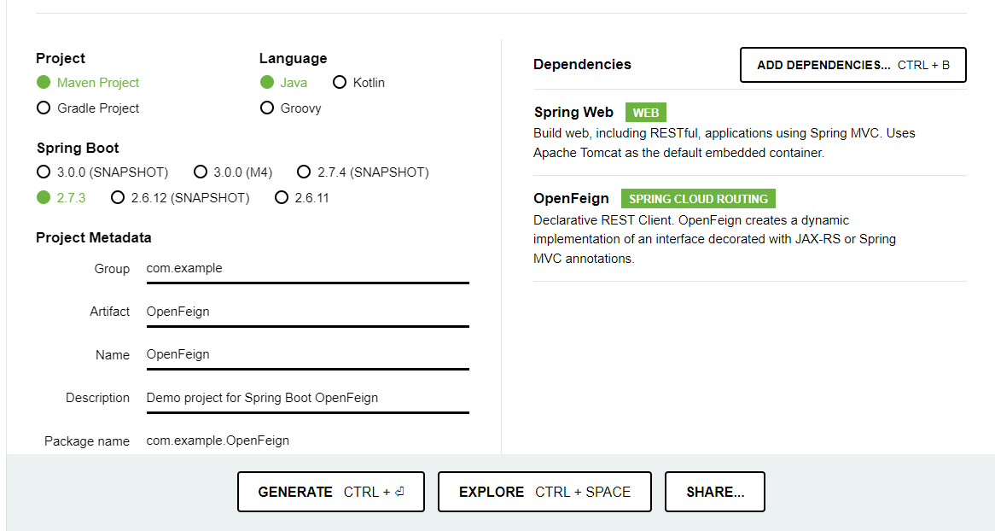Select Gradle Project build type
Screen dimensions: 995x531
(44, 108)
